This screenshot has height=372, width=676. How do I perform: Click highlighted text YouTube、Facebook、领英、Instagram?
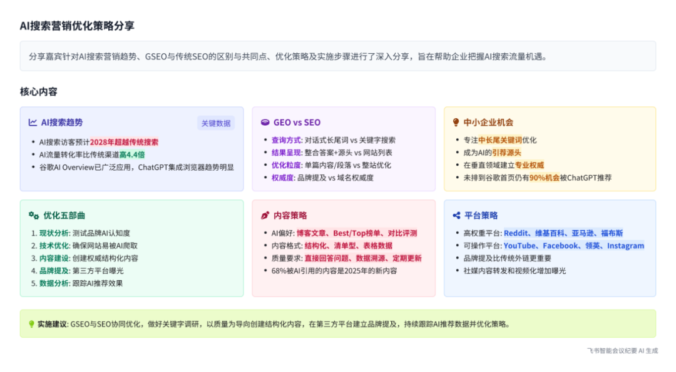click(x=574, y=246)
